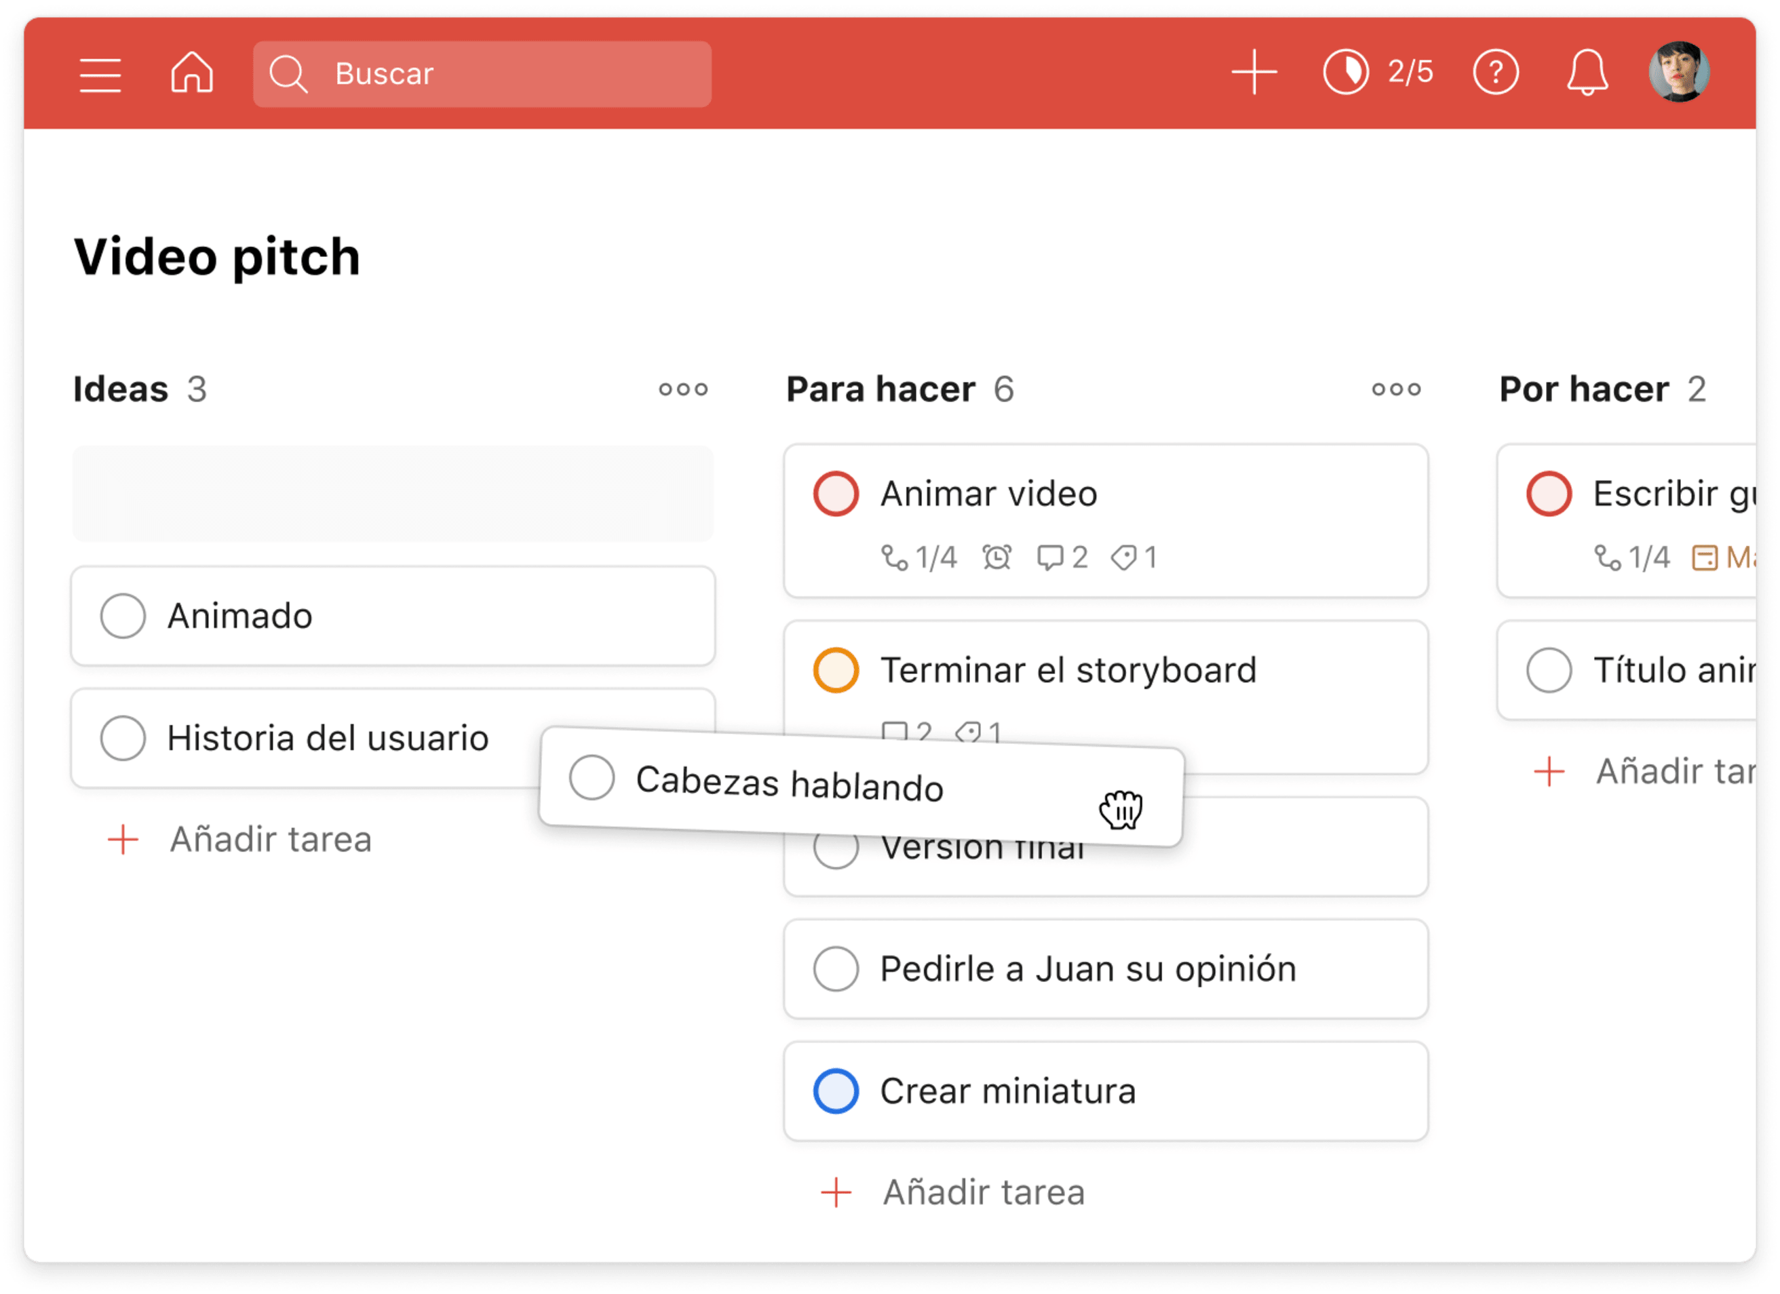This screenshot has width=1780, height=1294.
Task: Click the Ideas section heading
Action: coord(121,390)
